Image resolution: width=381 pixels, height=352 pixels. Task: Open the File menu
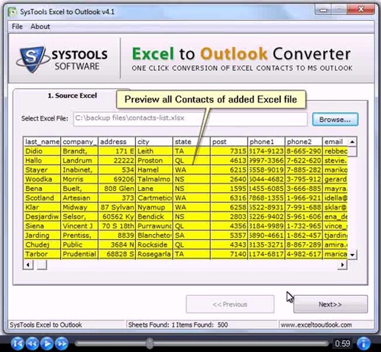(17, 26)
